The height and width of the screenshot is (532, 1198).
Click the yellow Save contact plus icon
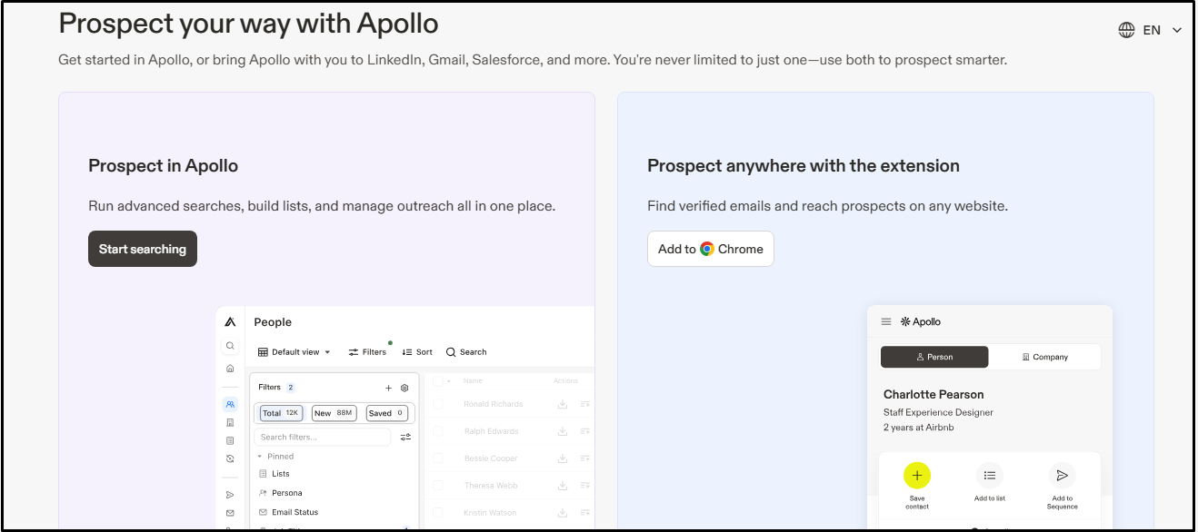point(916,475)
